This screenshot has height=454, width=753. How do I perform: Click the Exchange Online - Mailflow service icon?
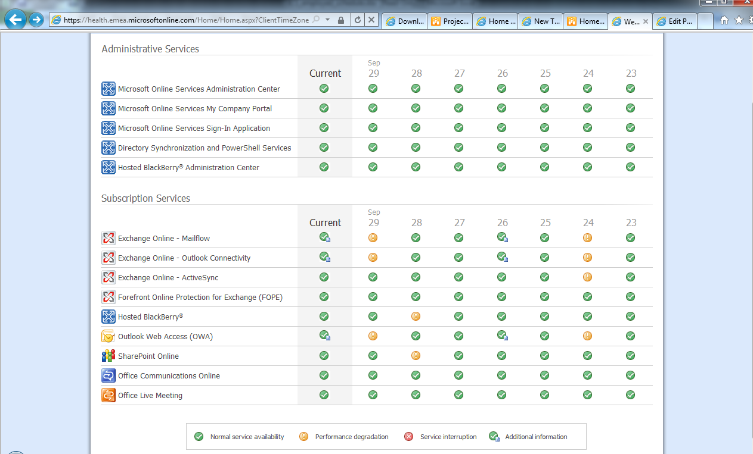pyautogui.click(x=108, y=237)
